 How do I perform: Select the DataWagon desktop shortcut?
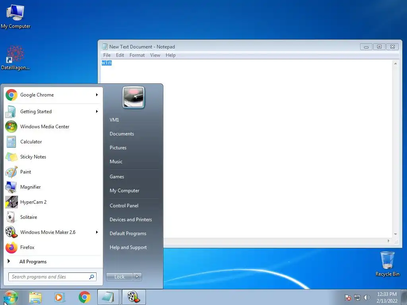pyautogui.click(x=16, y=58)
